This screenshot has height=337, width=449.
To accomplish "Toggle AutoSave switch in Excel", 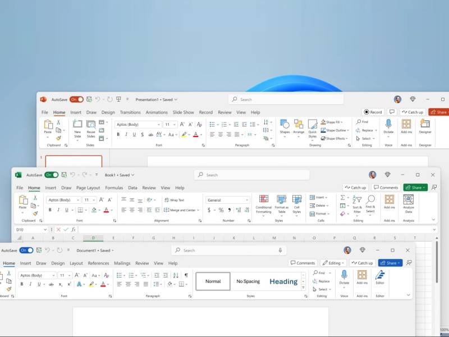I will pyautogui.click(x=51, y=175).
